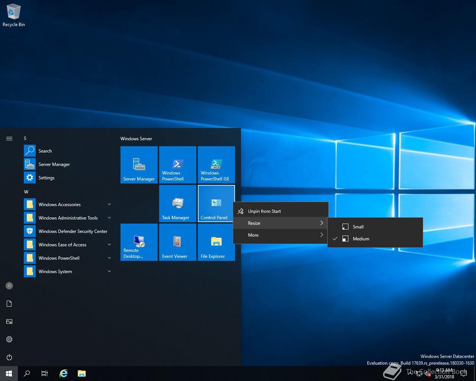Viewport: 476px width, 381px height.
Task: Click the Power button icon
Action: 9,357
